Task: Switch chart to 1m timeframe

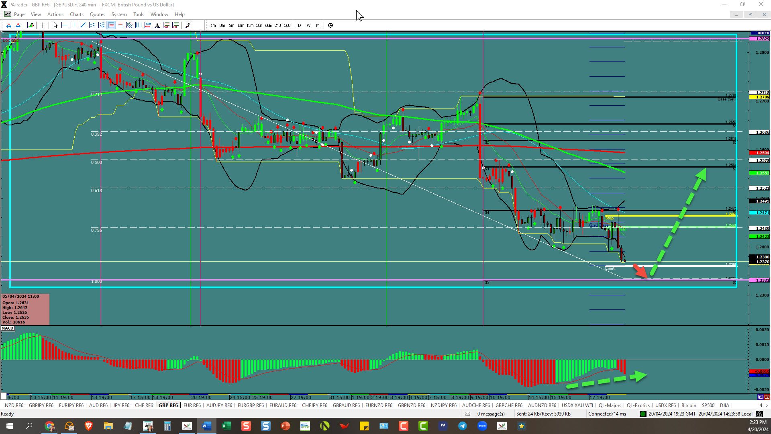Action: [x=213, y=25]
